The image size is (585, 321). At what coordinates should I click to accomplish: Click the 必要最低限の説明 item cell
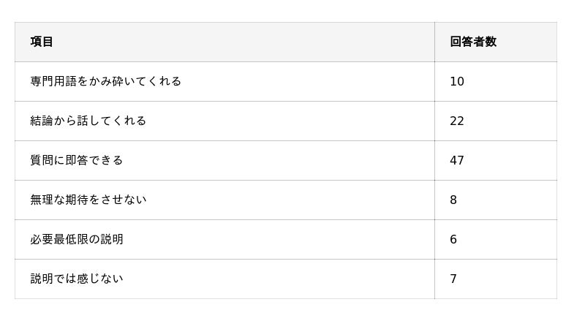77,239
